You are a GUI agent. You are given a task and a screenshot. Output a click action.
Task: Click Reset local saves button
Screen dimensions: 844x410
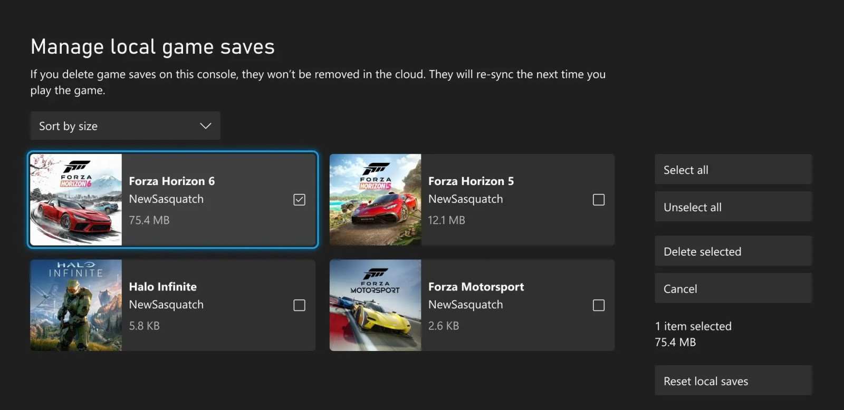pyautogui.click(x=733, y=381)
